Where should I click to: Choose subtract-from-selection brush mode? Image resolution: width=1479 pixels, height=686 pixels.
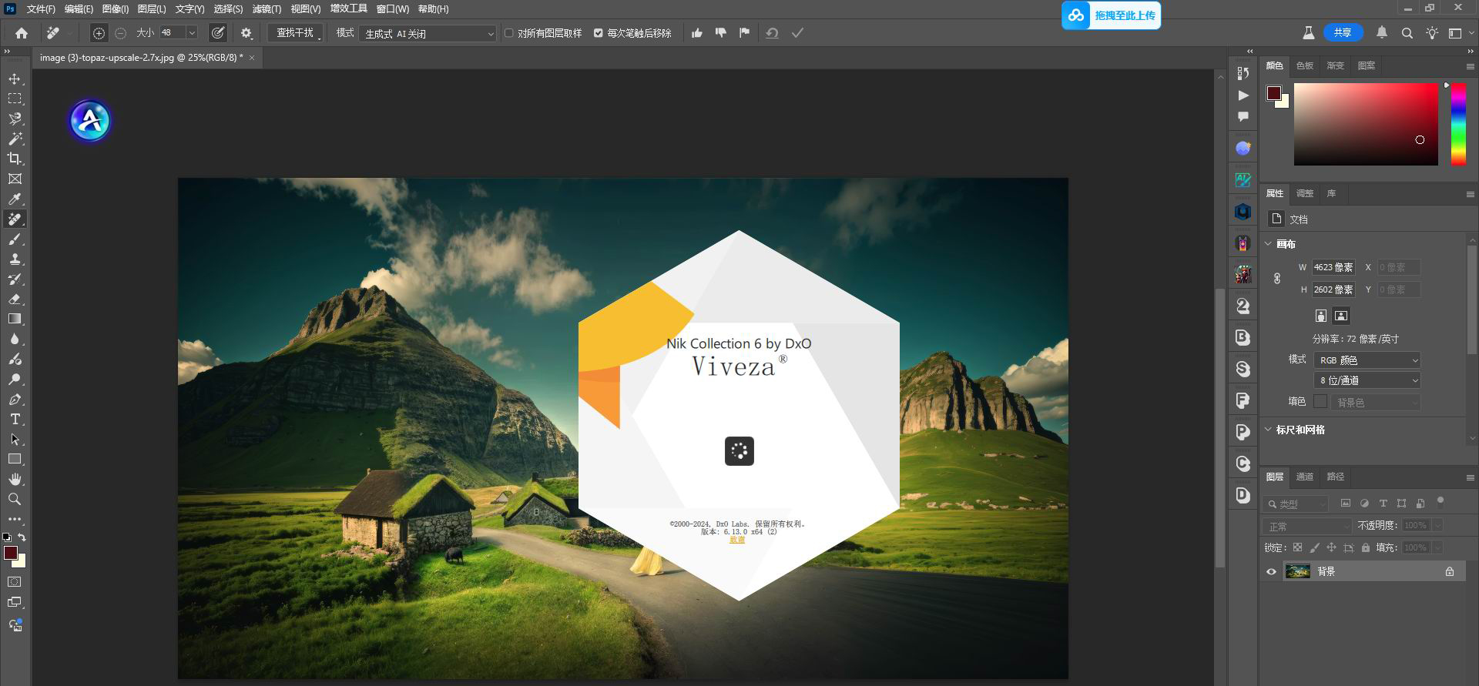pos(121,33)
